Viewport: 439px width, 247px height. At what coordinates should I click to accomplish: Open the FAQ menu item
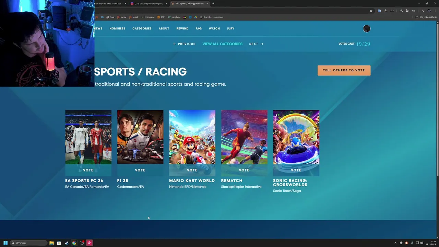(199, 28)
